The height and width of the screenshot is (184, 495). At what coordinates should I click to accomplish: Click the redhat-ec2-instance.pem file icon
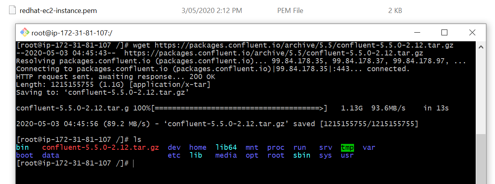(13, 11)
